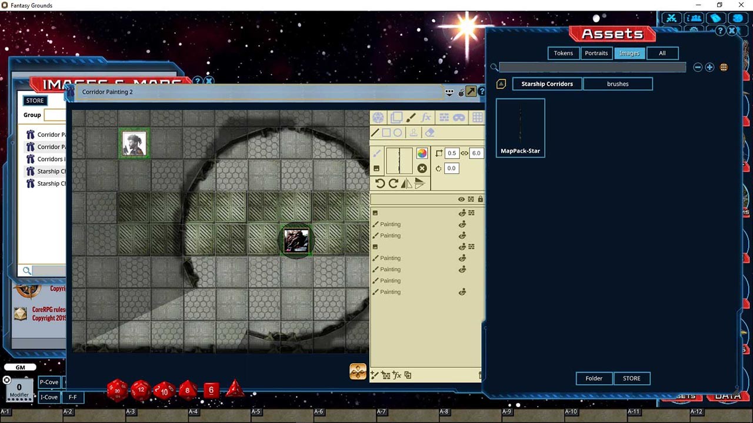The height and width of the screenshot is (423, 753).
Task: Flip the brush horizontally
Action: [x=407, y=183]
